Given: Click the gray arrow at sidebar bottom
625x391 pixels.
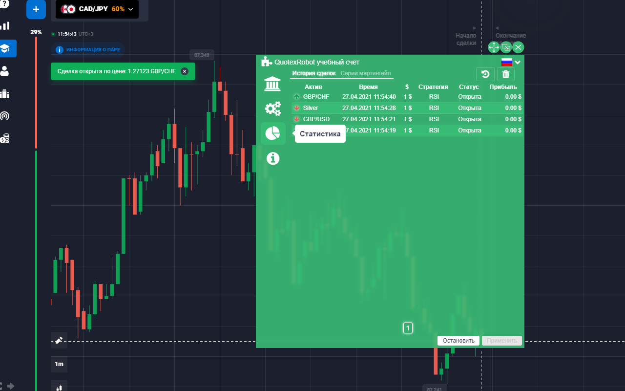Looking at the screenshot, I should pos(11,386).
